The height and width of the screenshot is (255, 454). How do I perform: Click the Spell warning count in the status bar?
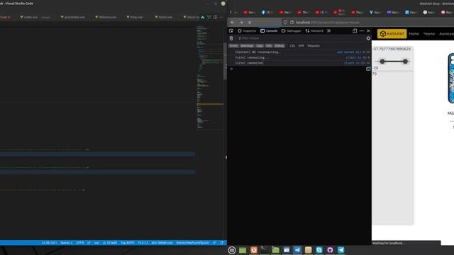pyautogui.click(x=110, y=242)
